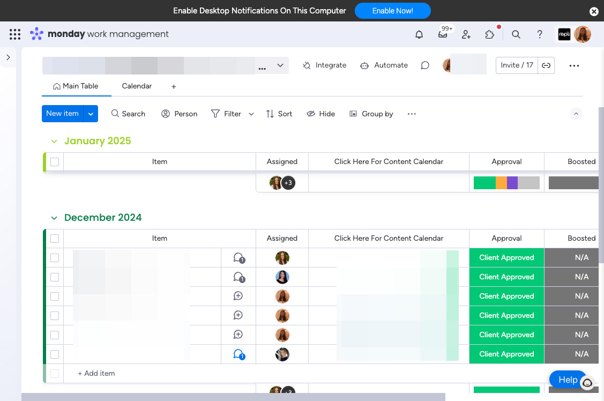Image resolution: width=604 pixels, height=401 pixels.
Task: Click the Search toolbar item
Action: [128, 114]
